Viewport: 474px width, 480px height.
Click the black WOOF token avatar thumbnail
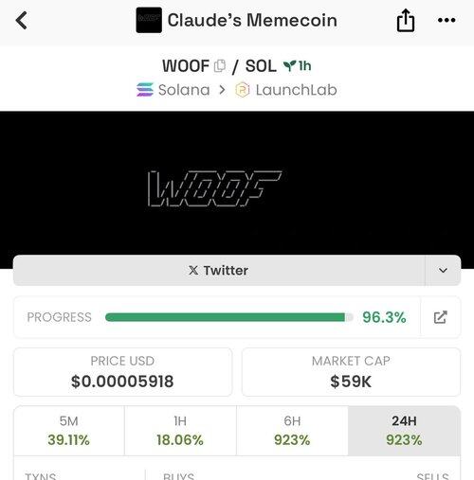pyautogui.click(x=149, y=20)
